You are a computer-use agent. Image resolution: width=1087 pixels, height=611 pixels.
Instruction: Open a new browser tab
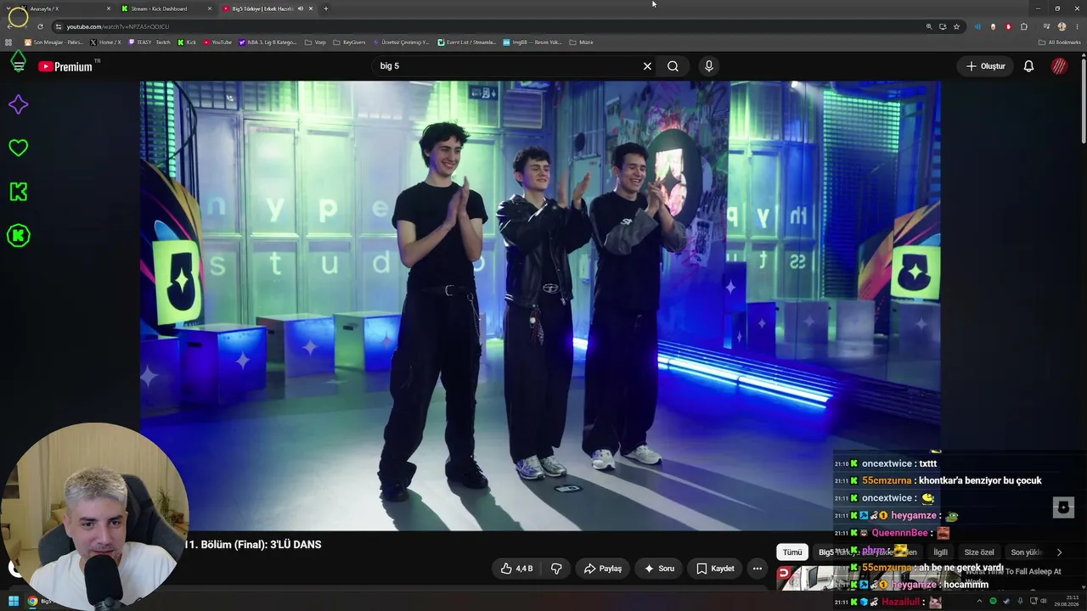point(325,8)
